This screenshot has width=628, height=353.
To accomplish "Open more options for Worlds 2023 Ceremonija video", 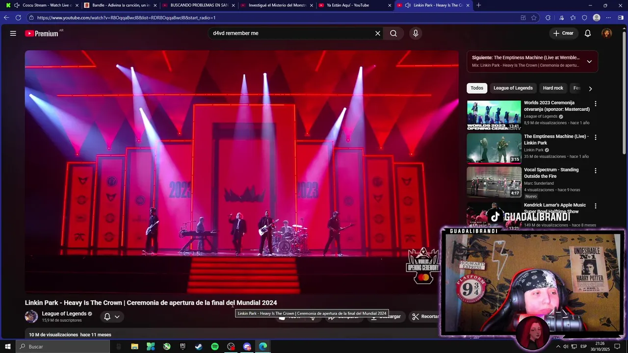I will pos(596,104).
